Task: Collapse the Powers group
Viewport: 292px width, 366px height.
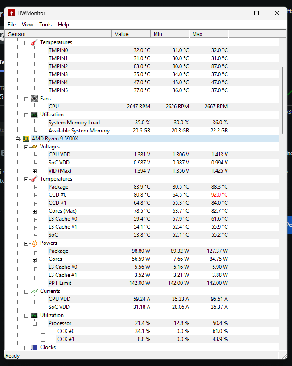Action: [26, 244]
